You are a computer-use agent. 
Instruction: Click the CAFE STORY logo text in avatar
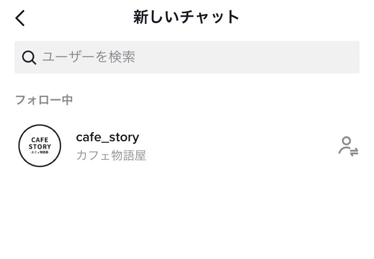(x=40, y=143)
